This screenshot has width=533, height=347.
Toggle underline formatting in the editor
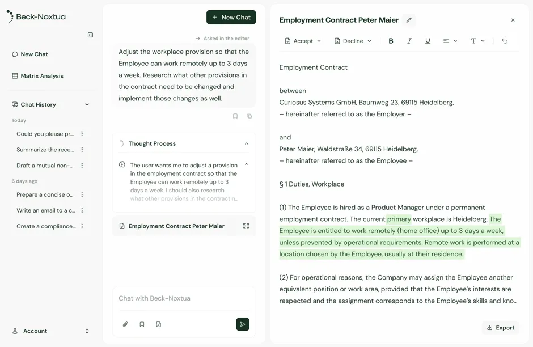pos(428,41)
